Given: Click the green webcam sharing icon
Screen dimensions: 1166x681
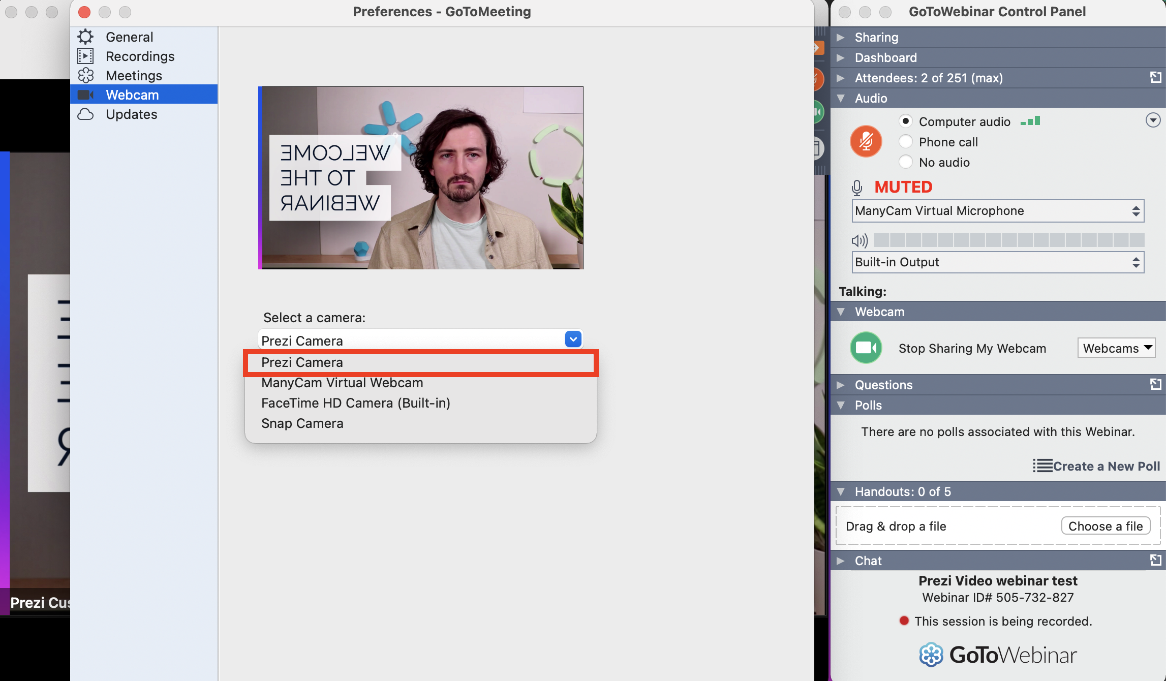Looking at the screenshot, I should pyautogui.click(x=866, y=348).
